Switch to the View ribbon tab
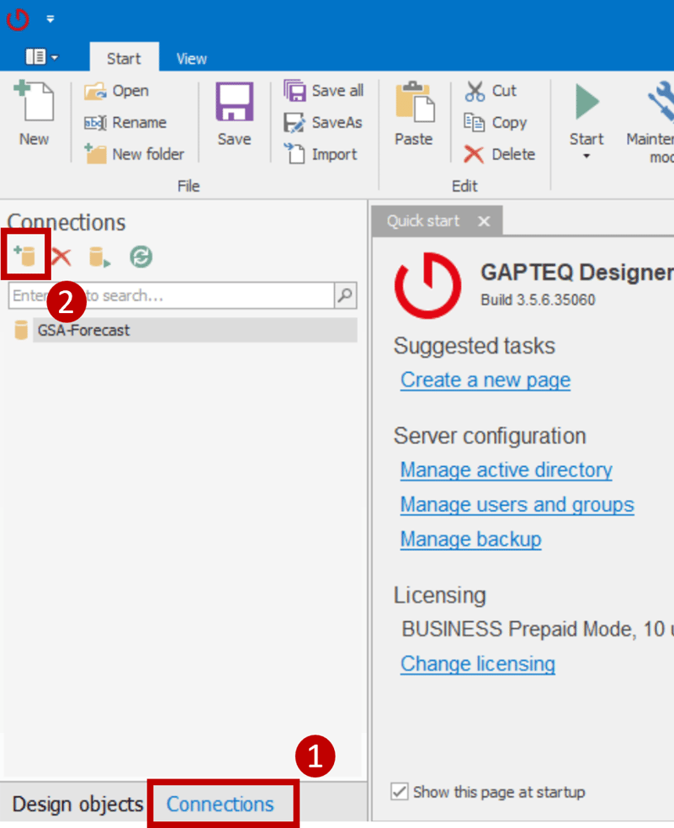This screenshot has height=828, width=674. [x=191, y=58]
